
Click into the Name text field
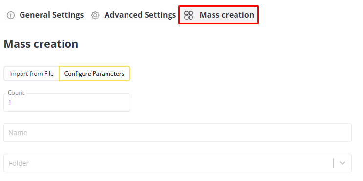point(177,133)
